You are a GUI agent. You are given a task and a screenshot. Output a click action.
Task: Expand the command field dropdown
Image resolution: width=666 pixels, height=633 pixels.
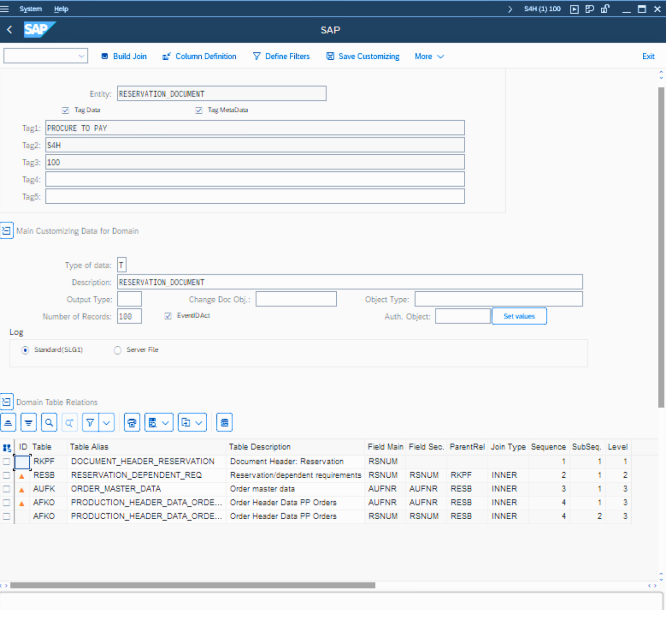tap(81, 56)
